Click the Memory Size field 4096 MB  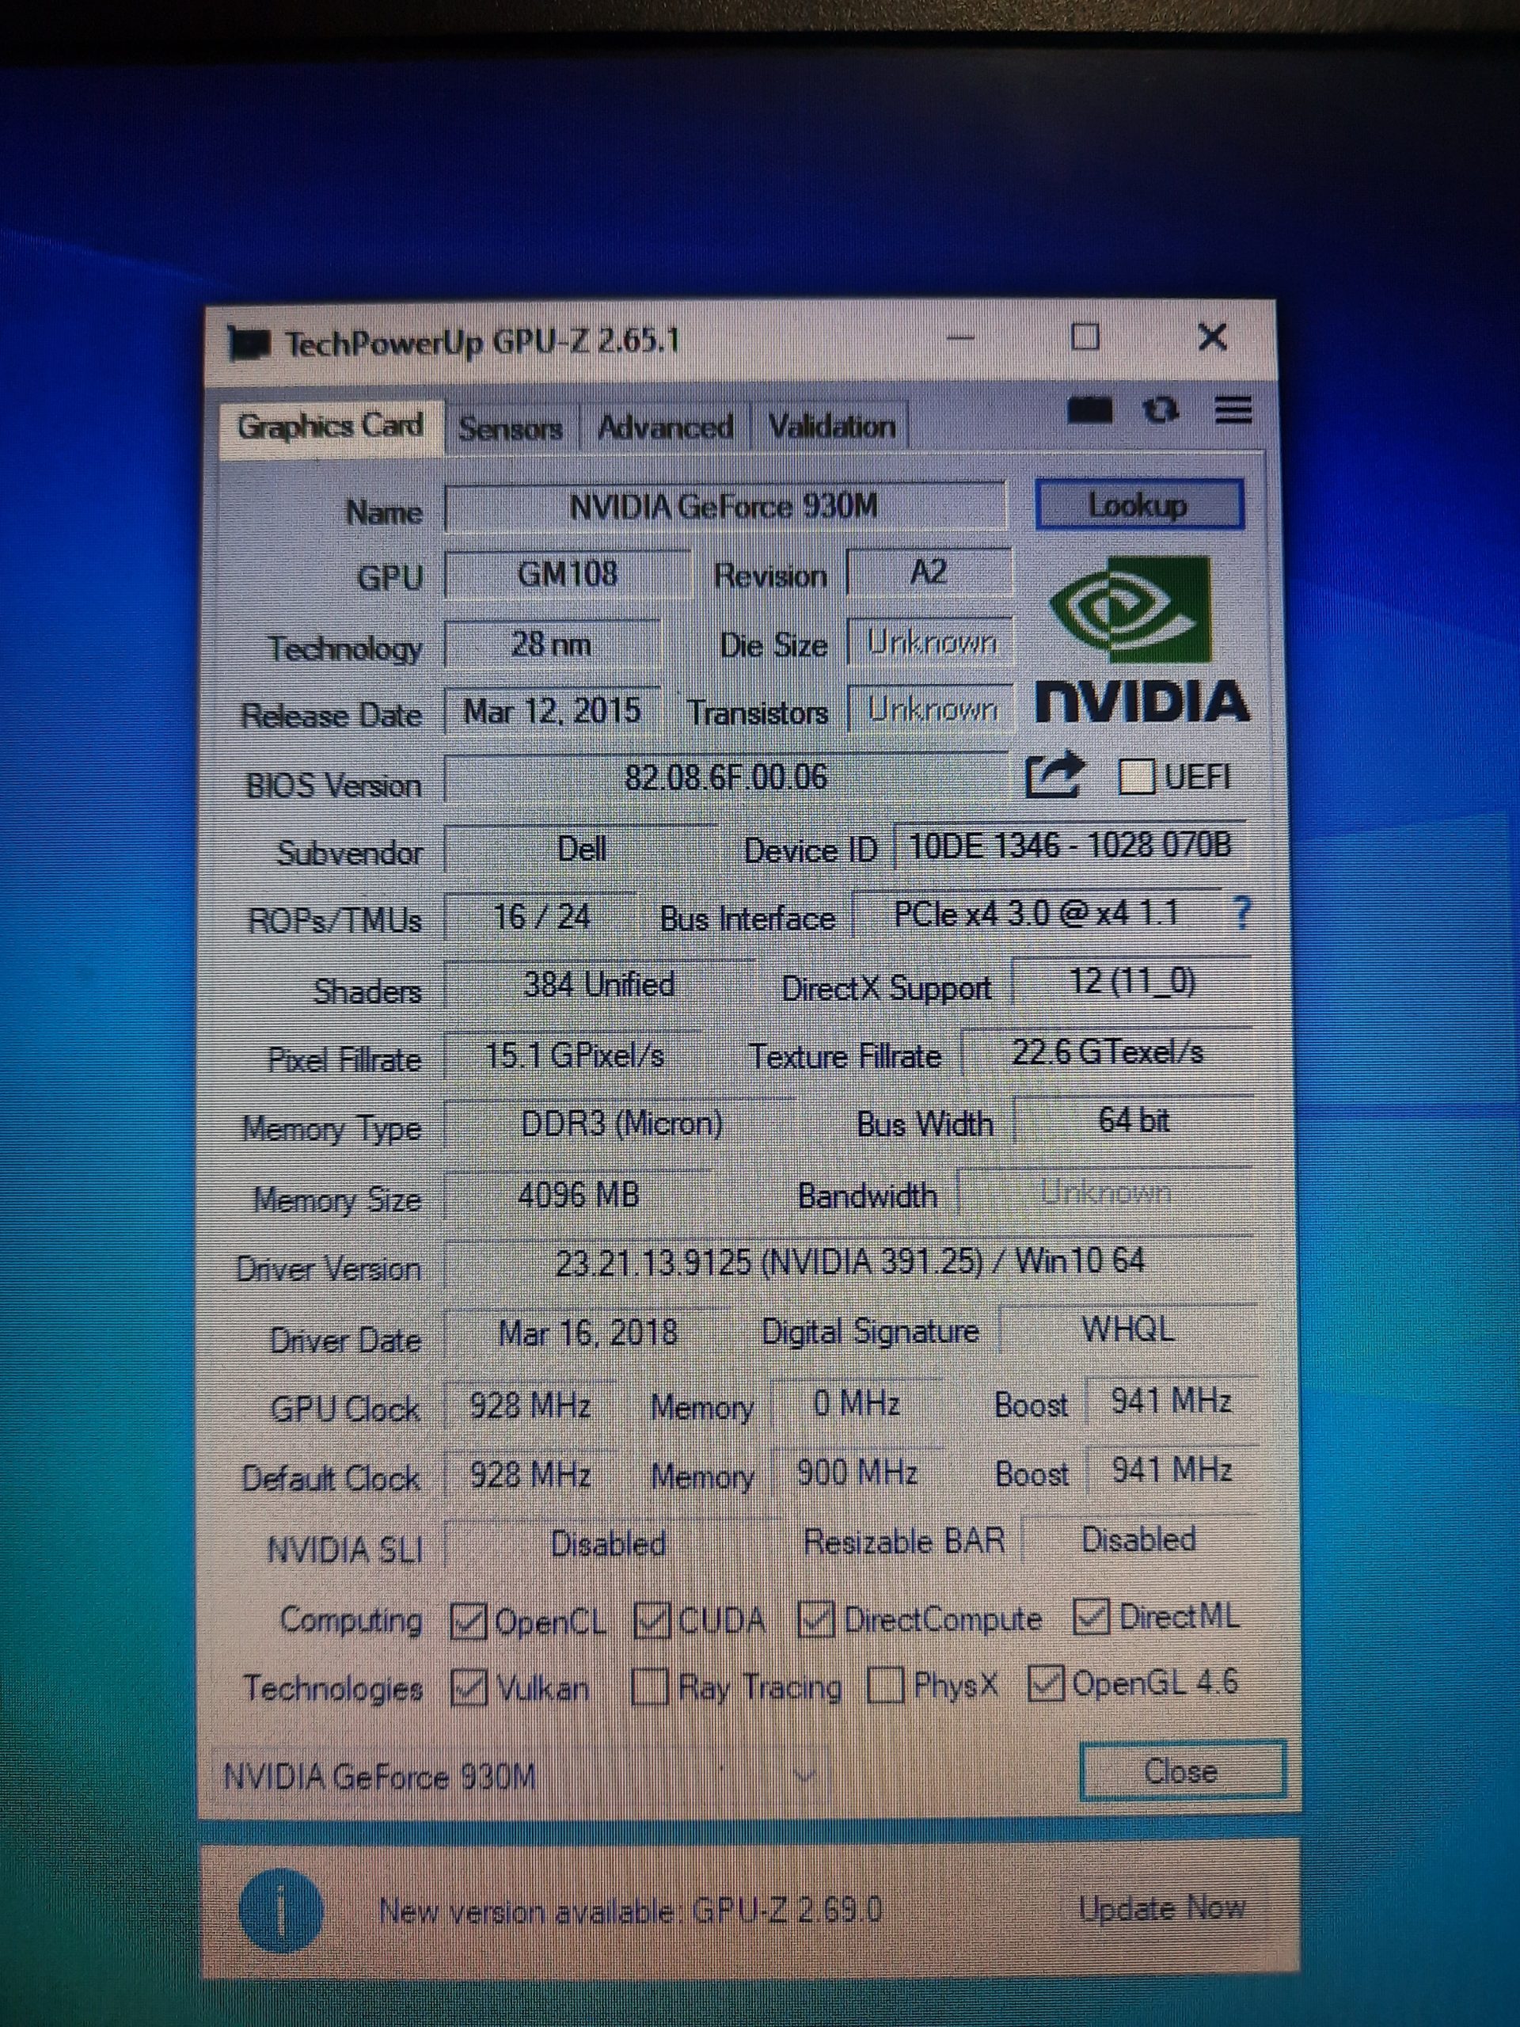(578, 1195)
